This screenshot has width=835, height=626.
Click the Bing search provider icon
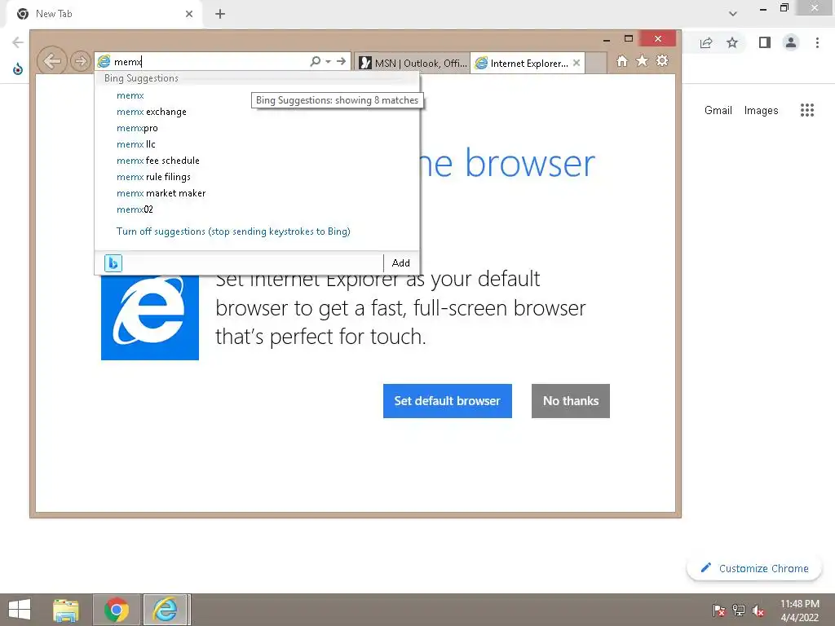pos(113,263)
